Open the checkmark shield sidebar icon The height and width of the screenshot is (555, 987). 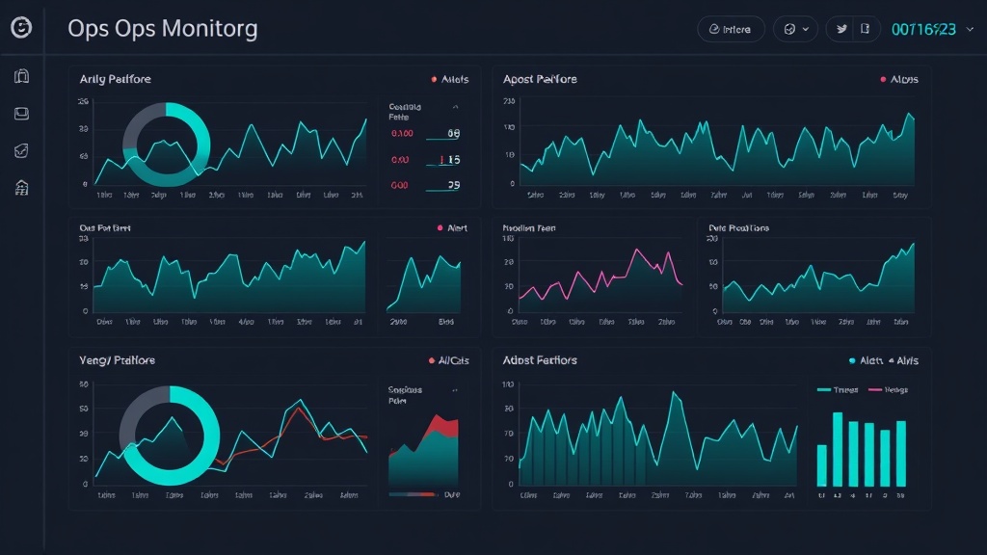click(x=21, y=150)
